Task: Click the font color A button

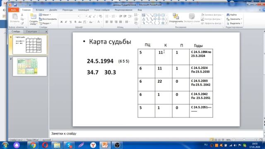Action: 99,22
